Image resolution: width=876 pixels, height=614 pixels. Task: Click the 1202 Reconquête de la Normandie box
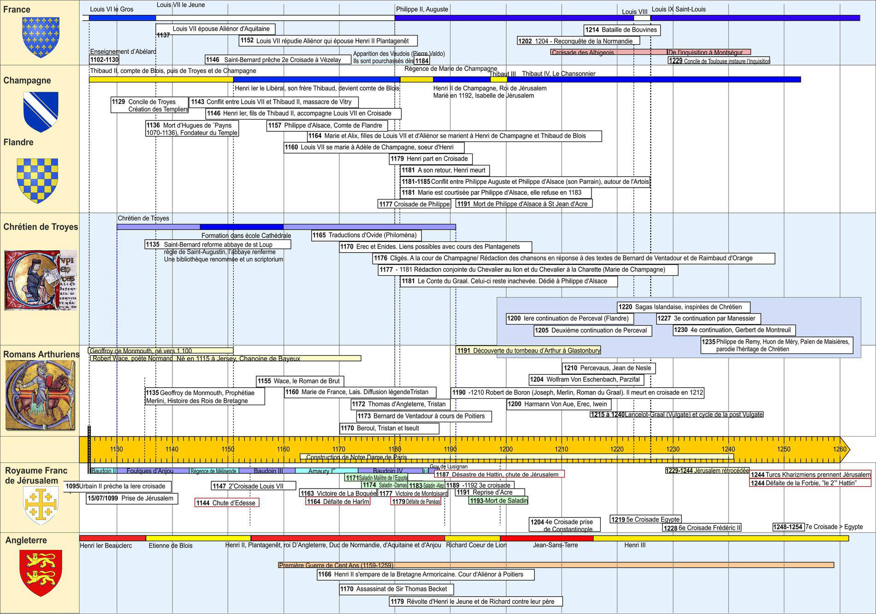pos(578,41)
